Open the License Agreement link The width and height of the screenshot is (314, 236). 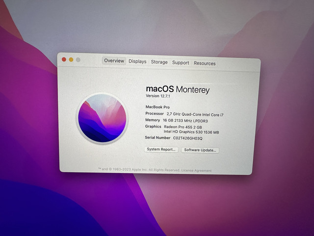(x=196, y=171)
